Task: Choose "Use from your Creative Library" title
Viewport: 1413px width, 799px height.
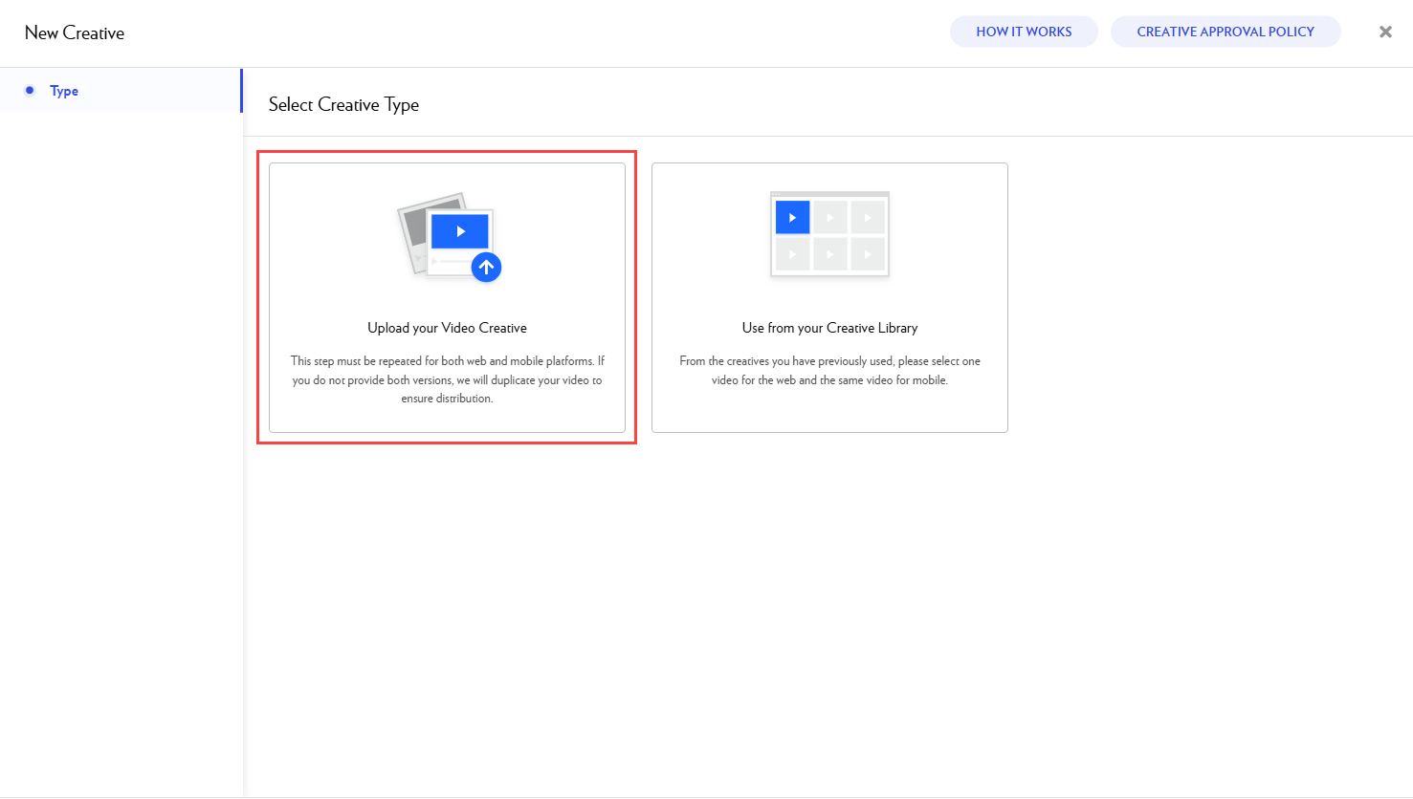Action: click(829, 328)
